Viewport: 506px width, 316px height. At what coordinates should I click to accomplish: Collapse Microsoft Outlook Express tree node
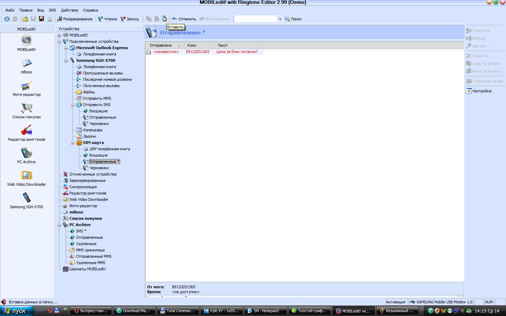pyautogui.click(x=66, y=48)
